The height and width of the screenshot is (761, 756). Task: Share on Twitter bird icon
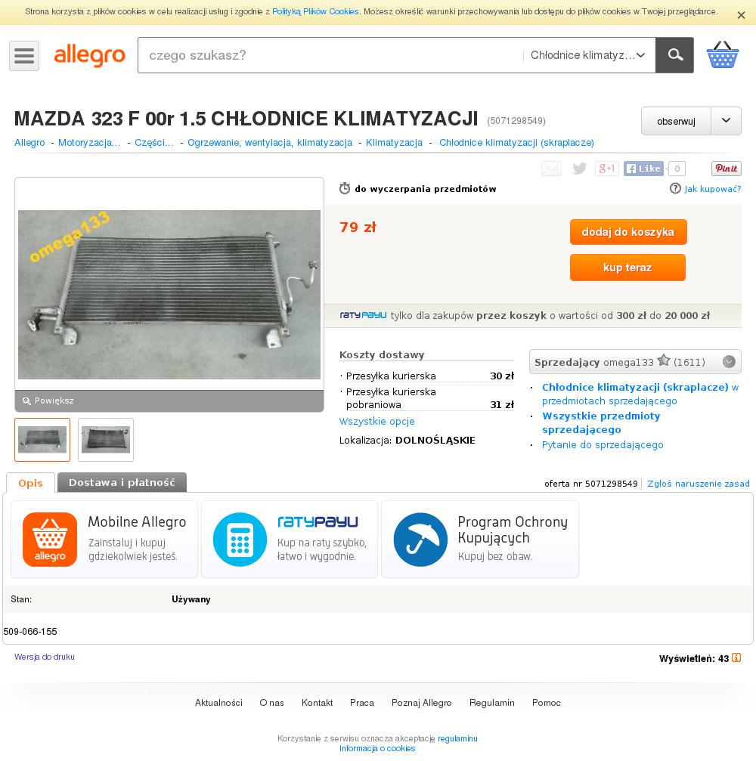tap(579, 169)
